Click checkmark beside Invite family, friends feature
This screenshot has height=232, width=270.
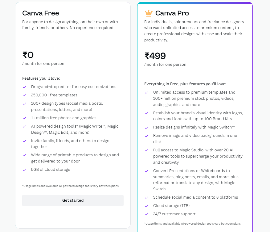[x=24, y=141]
